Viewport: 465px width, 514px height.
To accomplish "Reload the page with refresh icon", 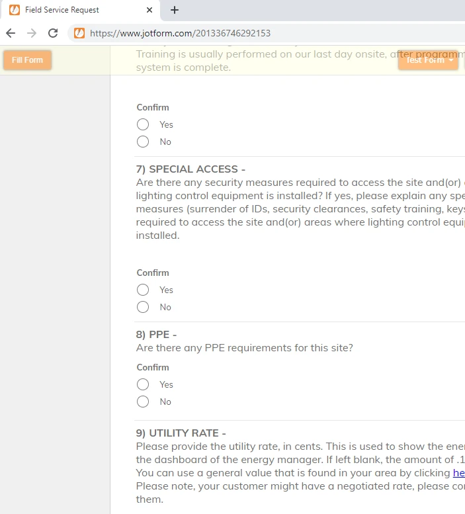I will [54, 33].
